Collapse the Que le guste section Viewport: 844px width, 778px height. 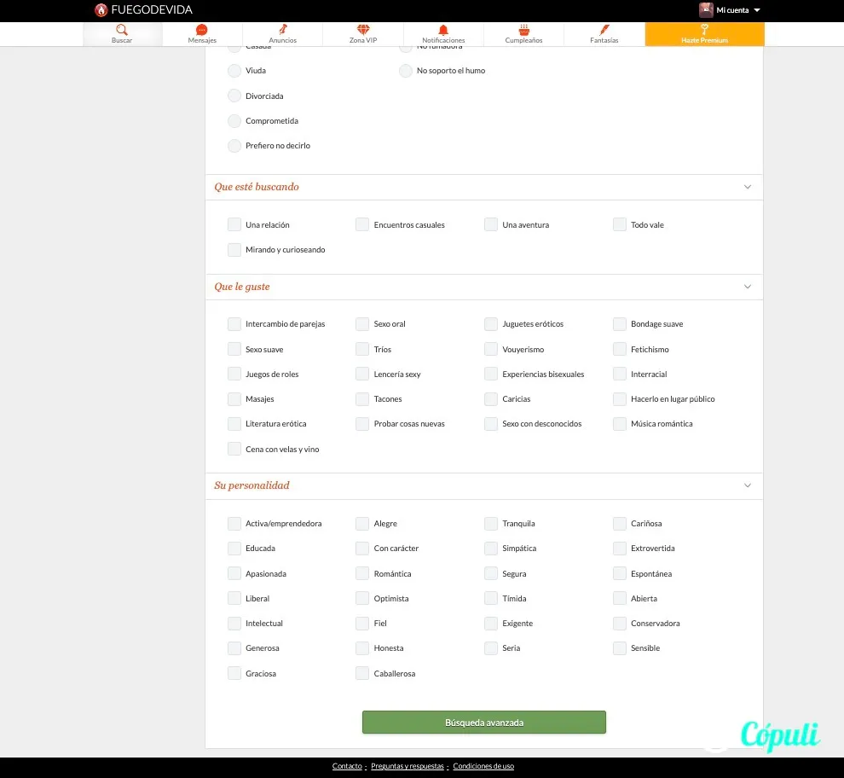point(748,287)
